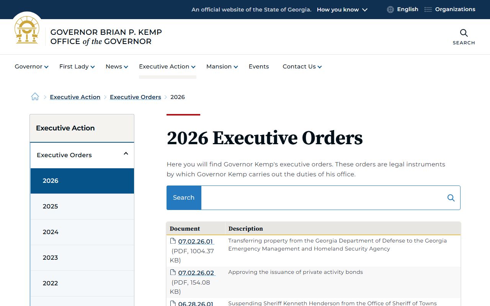Open the Executive Action navigation menu
Viewport: 490px width, 306px height.
click(x=167, y=67)
